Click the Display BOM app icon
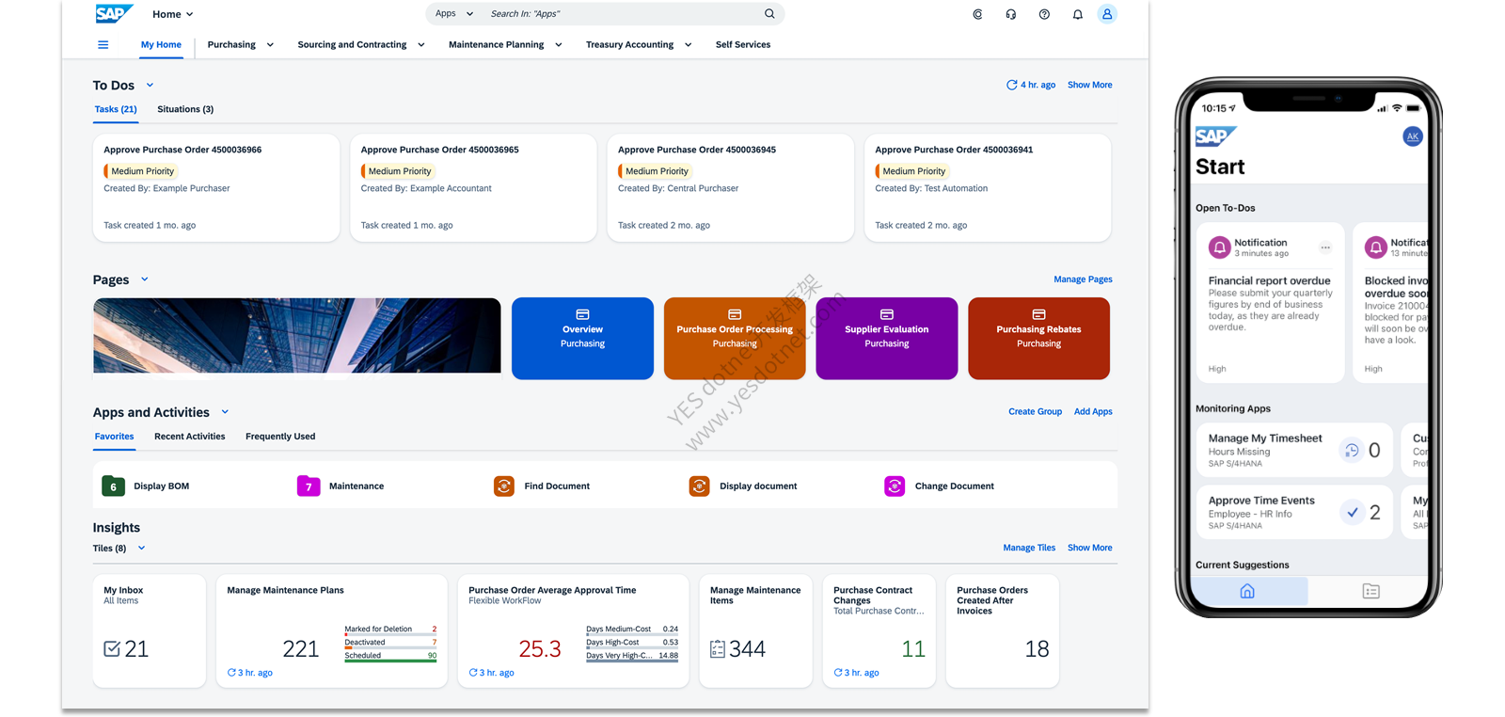The width and height of the screenshot is (1505, 717). [113, 486]
